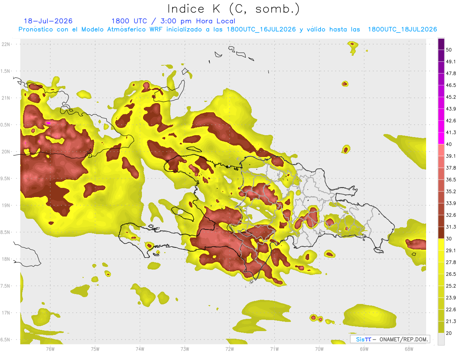The width and height of the screenshot is (459, 354).
Task: Pick the magenta colorbar segment between 40 and 41.3
Action: [x=441, y=138]
